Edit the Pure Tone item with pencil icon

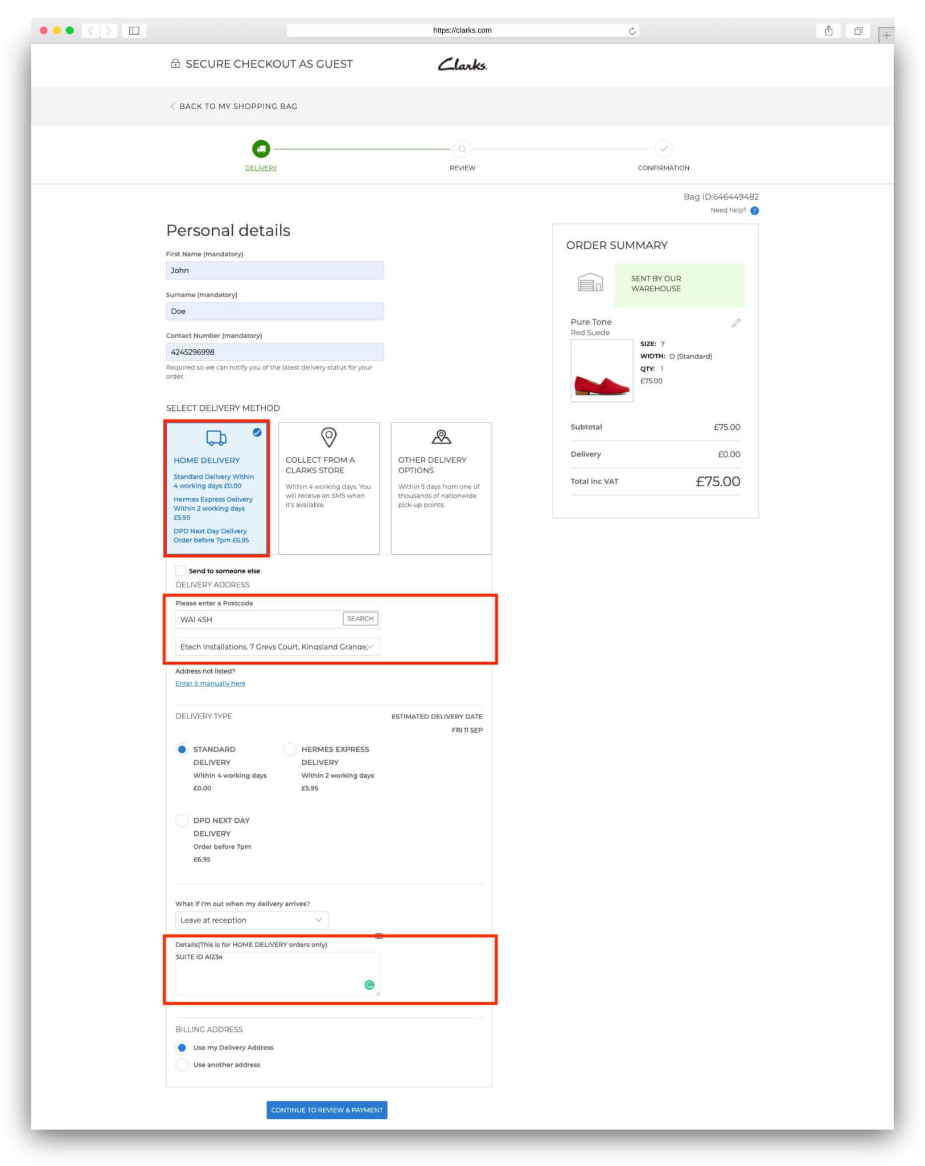(x=735, y=323)
